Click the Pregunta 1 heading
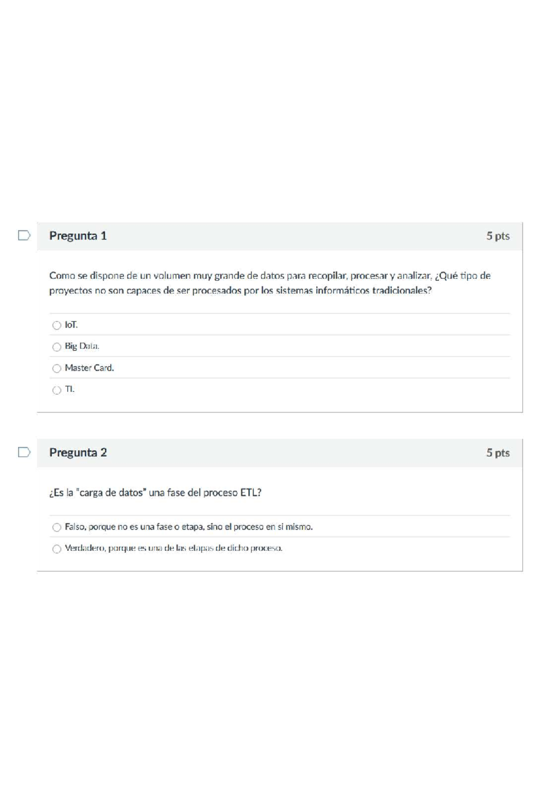The width and height of the screenshot is (556, 787). point(78,236)
